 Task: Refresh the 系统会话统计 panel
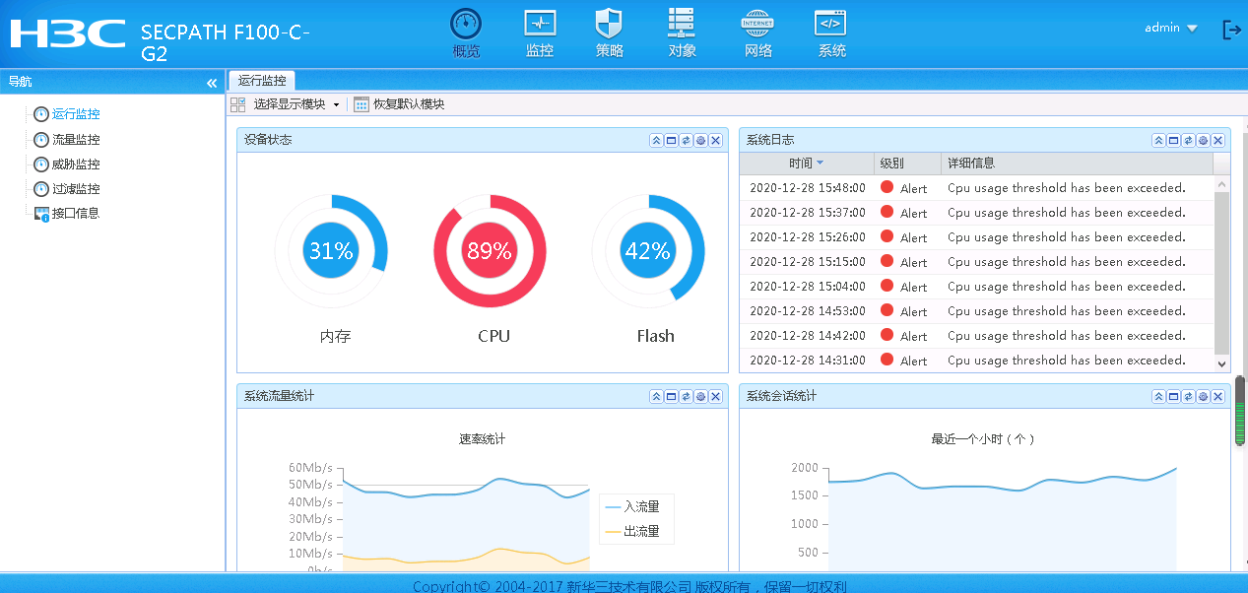point(1188,397)
